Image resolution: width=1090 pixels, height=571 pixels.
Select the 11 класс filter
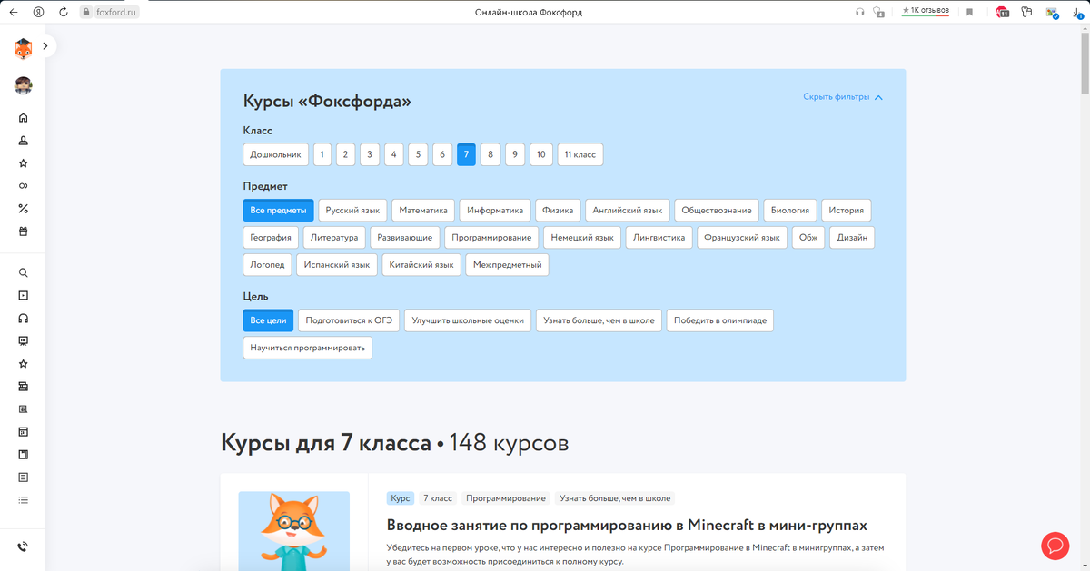[x=580, y=154]
